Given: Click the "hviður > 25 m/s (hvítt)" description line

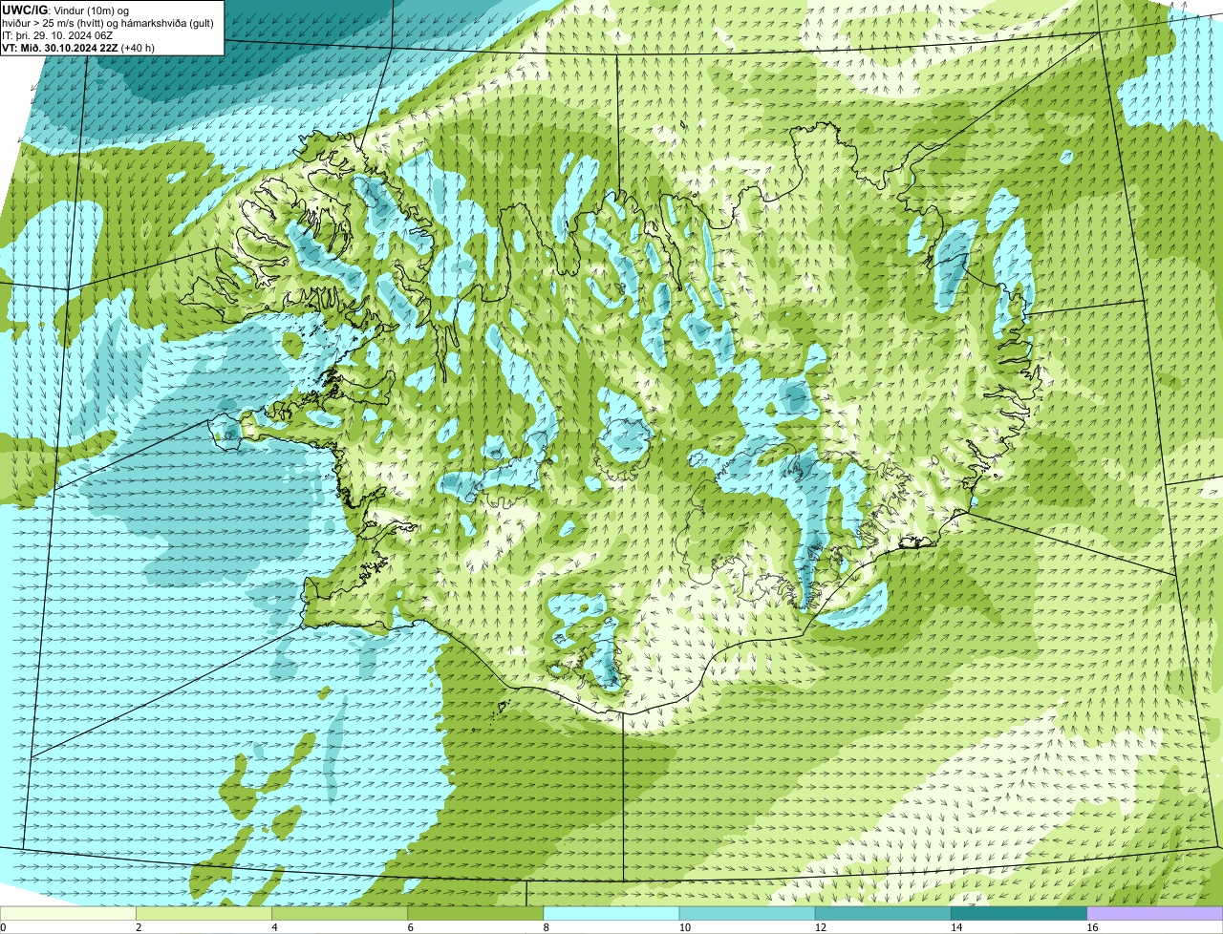Looking at the screenshot, I should [108, 22].
